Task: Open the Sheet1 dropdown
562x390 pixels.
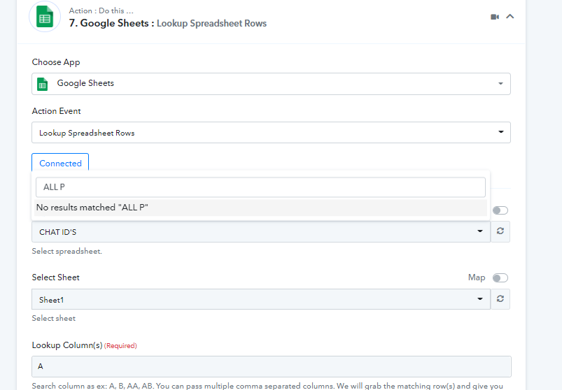Action: click(261, 299)
